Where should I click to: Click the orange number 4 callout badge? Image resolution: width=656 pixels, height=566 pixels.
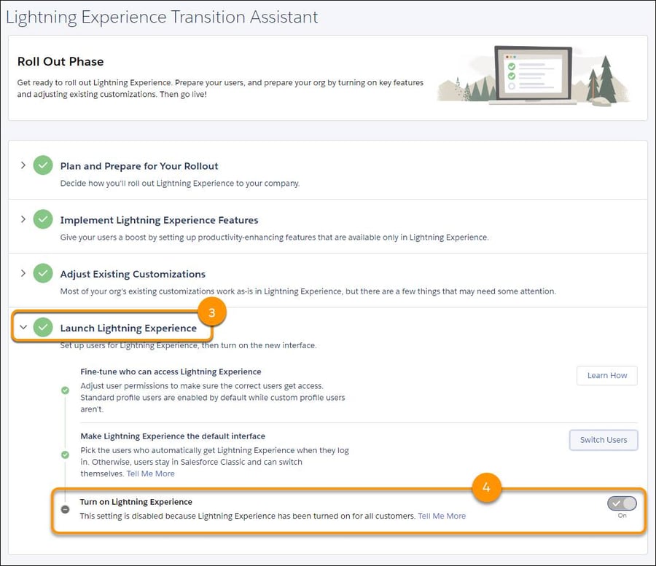(x=486, y=490)
